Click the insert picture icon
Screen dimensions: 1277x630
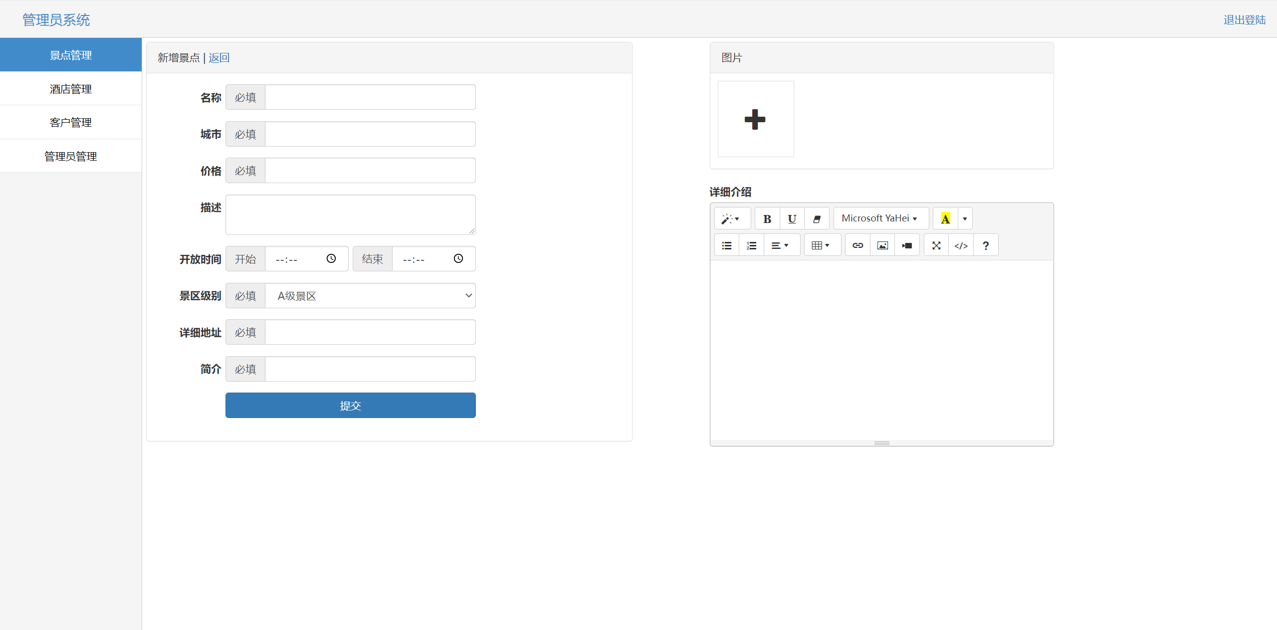[882, 245]
